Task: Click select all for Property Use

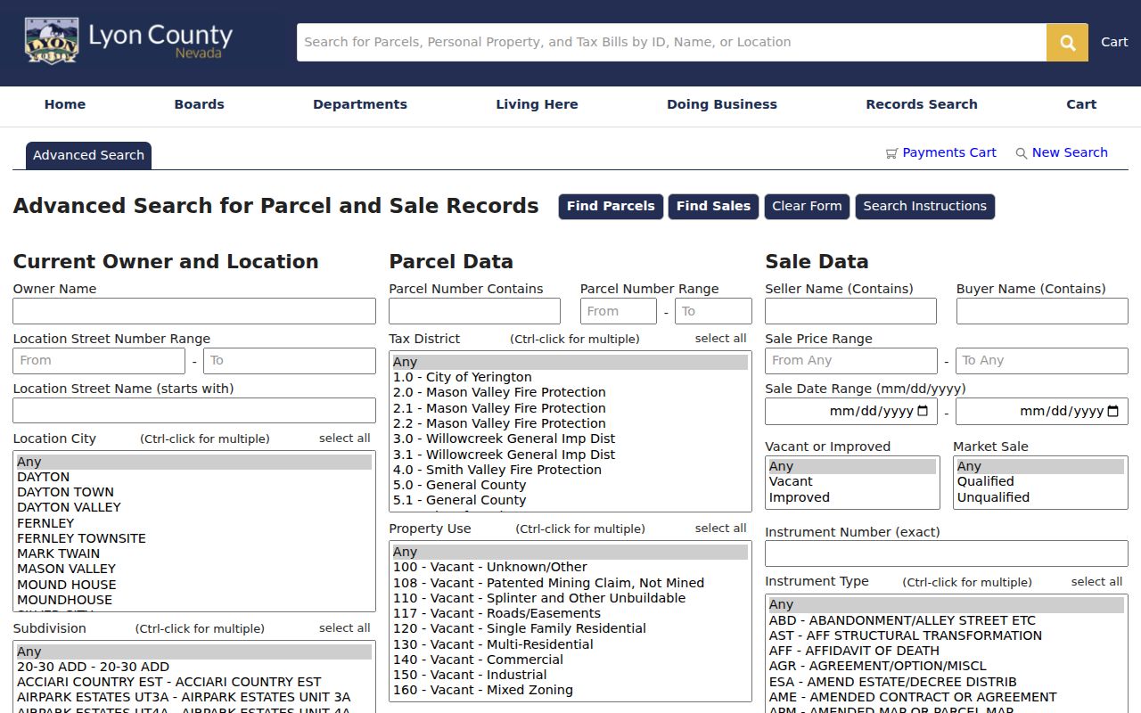Action: point(721,529)
